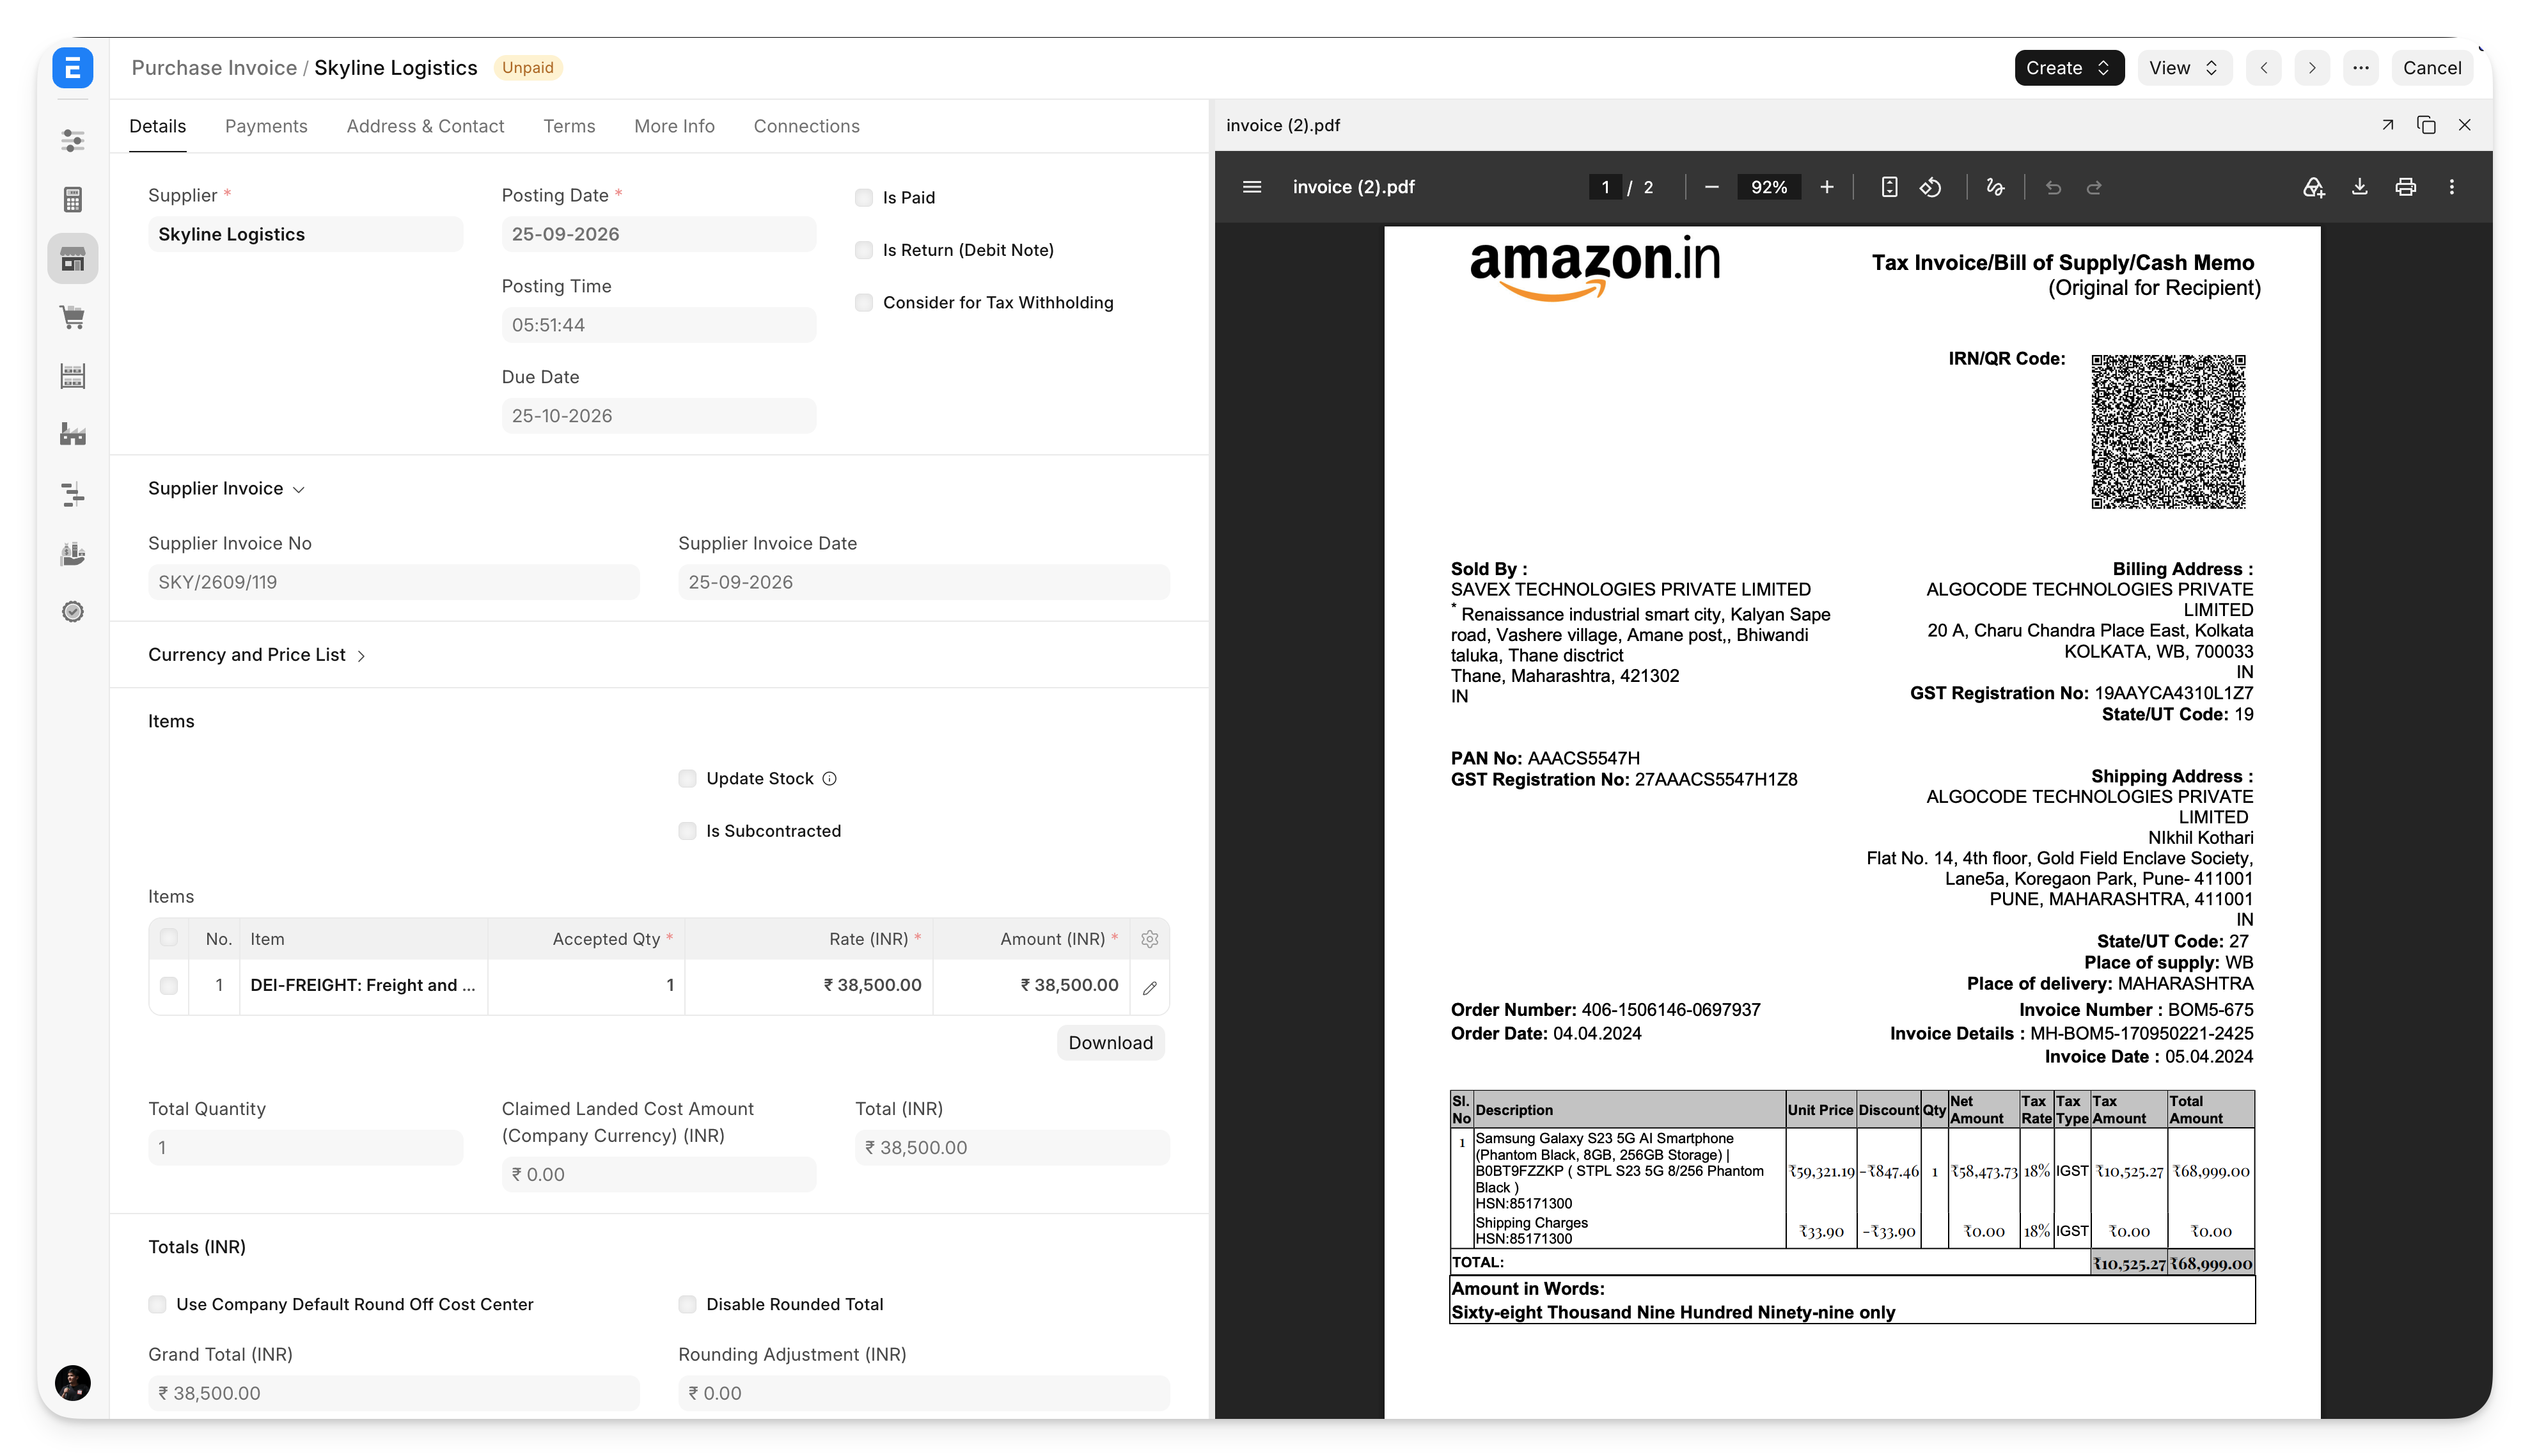Expand Currency and Price List section
2530x1456 pixels.
click(257, 655)
